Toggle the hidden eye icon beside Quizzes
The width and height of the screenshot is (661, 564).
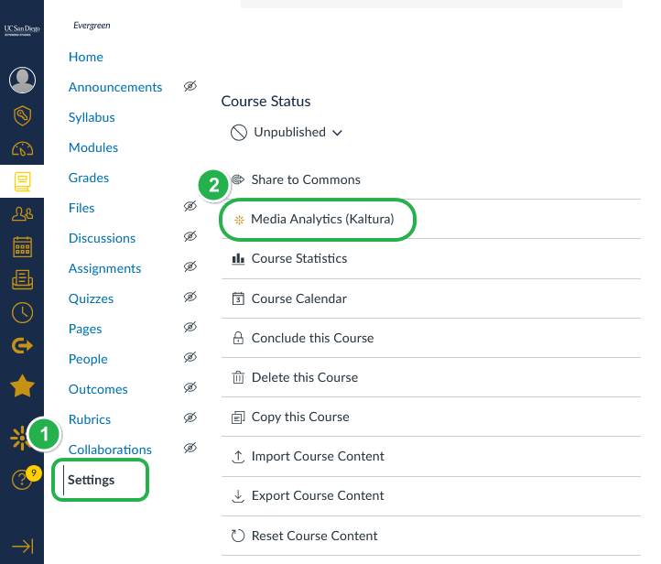[190, 298]
